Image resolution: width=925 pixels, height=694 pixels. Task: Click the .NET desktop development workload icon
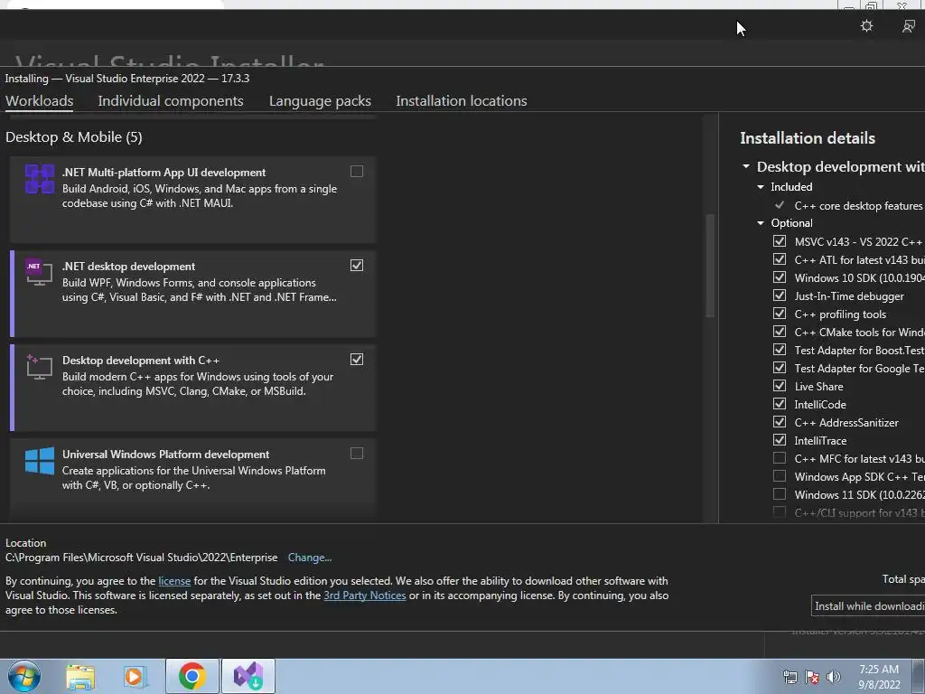[x=40, y=273]
